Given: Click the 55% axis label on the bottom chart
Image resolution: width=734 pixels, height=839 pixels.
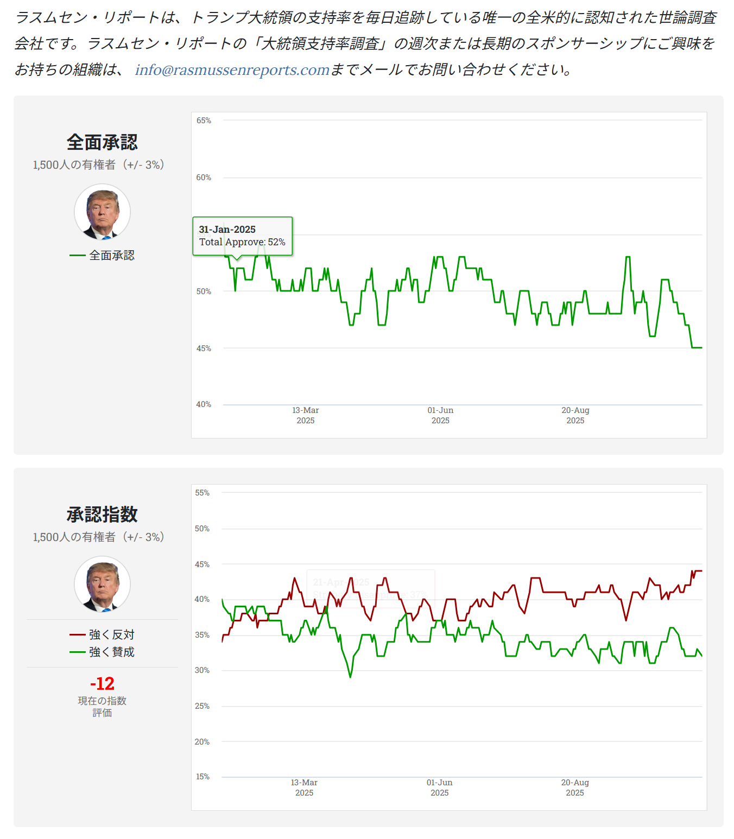Looking at the screenshot, I should 202,493.
